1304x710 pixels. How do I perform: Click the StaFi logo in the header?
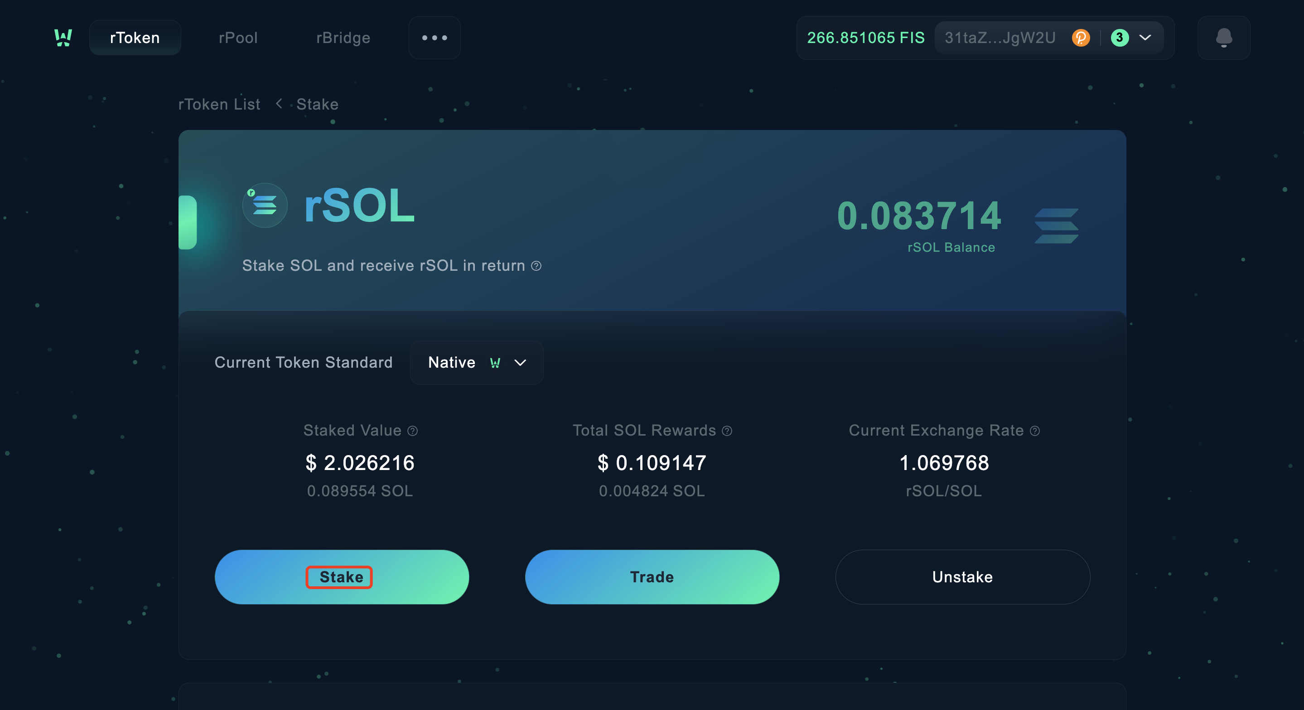(63, 38)
